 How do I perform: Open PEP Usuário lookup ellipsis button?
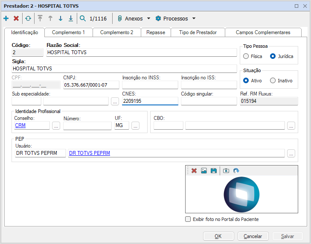291,153
